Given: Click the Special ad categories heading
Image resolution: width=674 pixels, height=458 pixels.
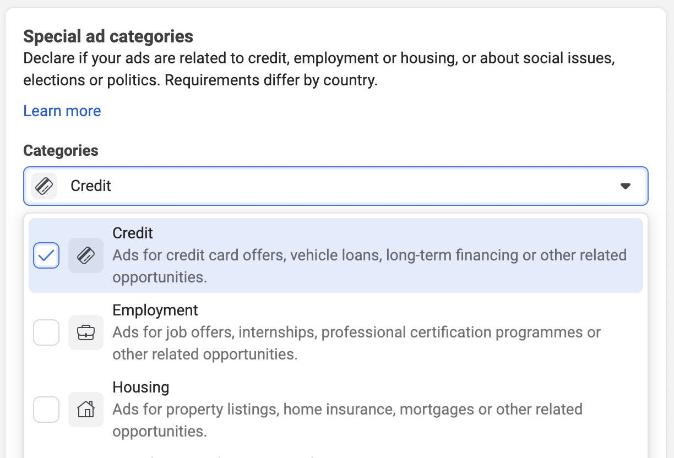Looking at the screenshot, I should tap(108, 37).
